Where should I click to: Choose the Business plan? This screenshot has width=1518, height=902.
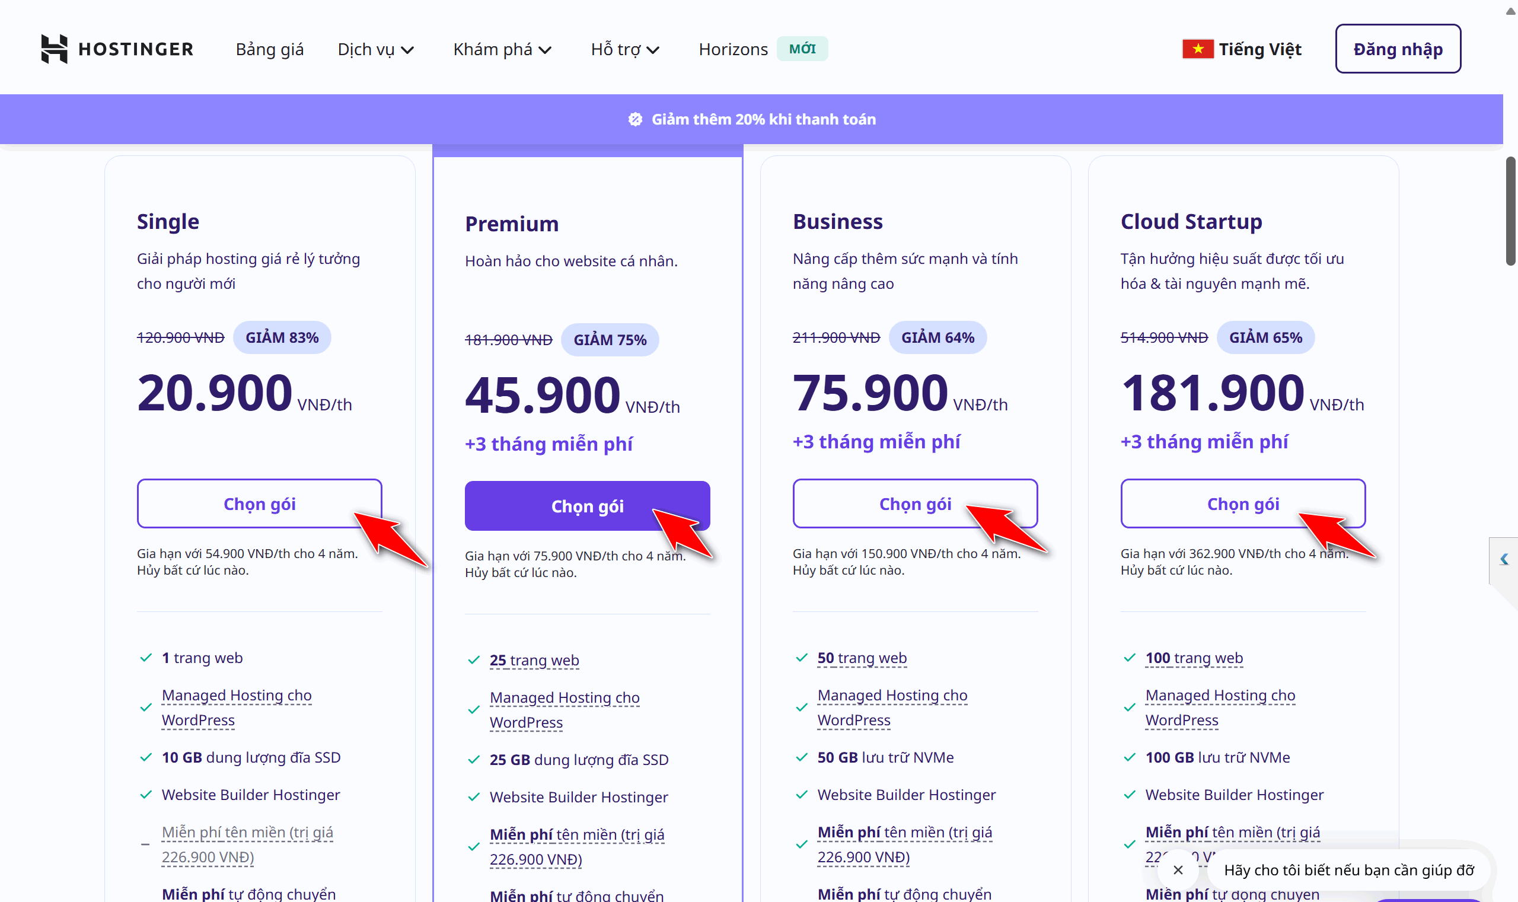(915, 503)
